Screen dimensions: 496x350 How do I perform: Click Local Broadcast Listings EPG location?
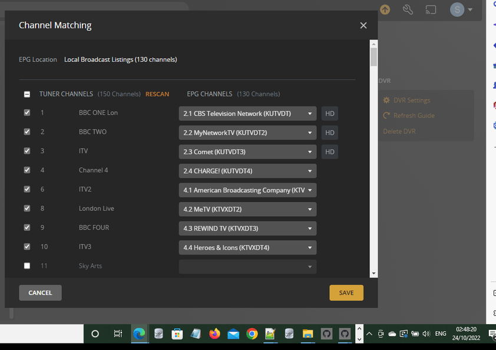(121, 60)
